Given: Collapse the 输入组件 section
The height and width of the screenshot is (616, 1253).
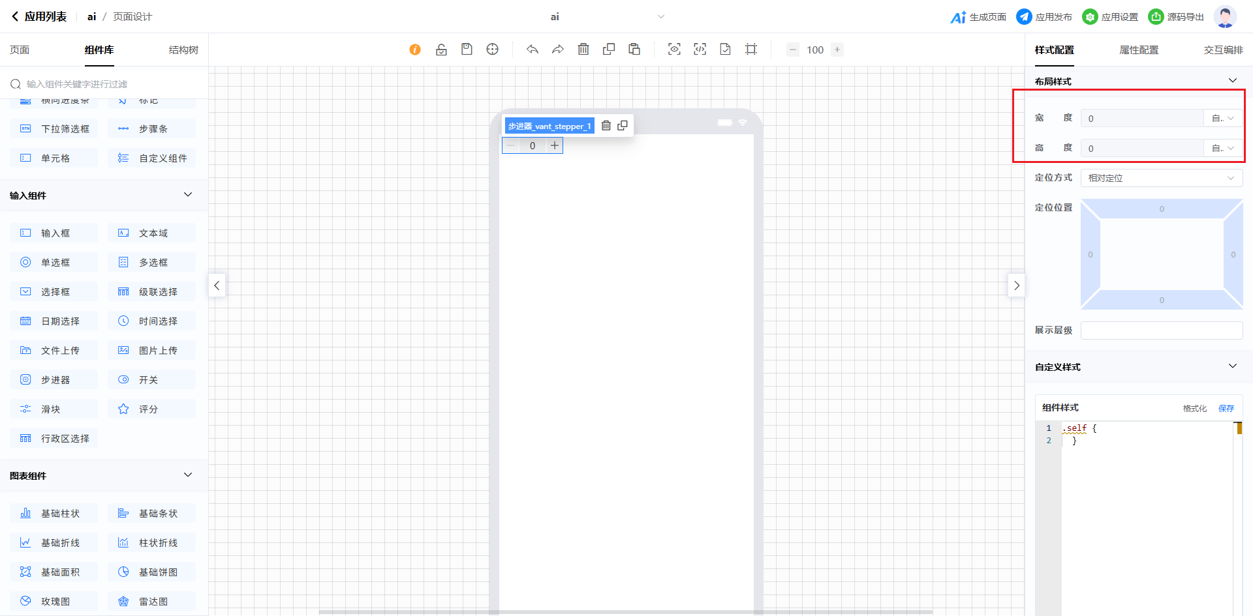Looking at the screenshot, I should coord(188,195).
